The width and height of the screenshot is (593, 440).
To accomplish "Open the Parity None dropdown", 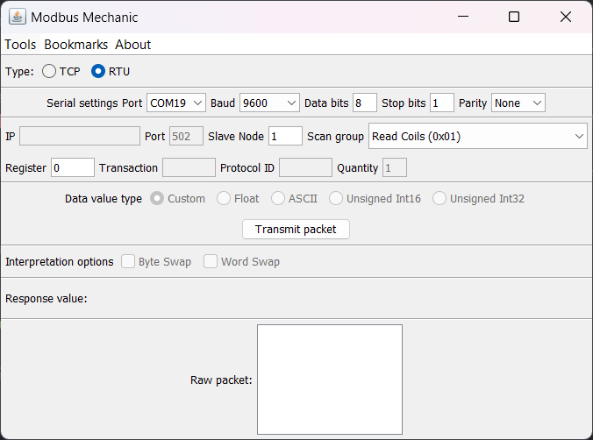I will [x=518, y=103].
